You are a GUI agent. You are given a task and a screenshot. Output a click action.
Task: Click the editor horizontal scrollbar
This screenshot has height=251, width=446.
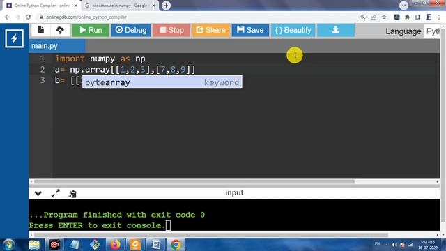[x=194, y=181]
